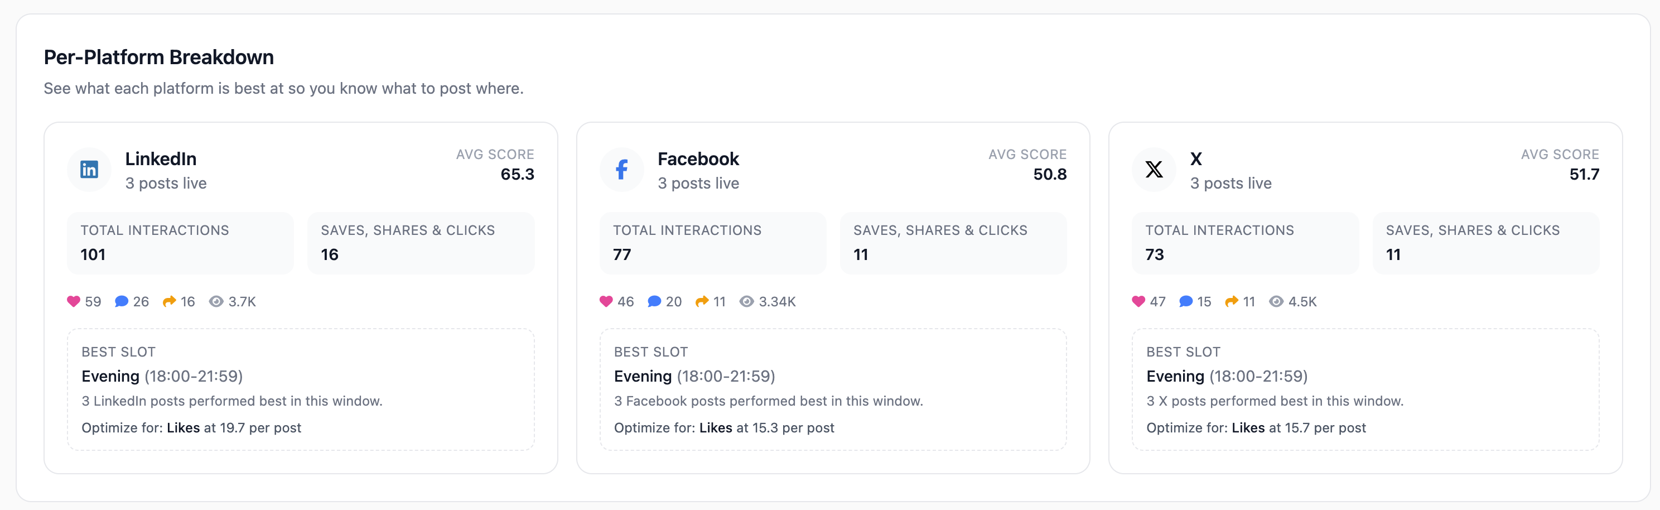Click the Facebook comments bubble icon
Image resolution: width=1660 pixels, height=510 pixels.
click(x=654, y=301)
